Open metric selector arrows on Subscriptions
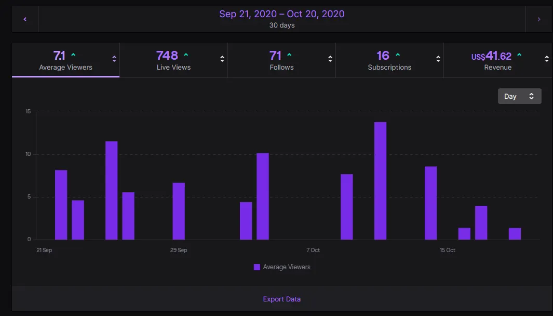This screenshot has width=553, height=316. [438, 59]
